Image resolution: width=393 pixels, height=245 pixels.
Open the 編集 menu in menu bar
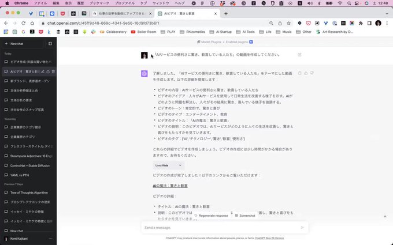[x=56, y=3]
